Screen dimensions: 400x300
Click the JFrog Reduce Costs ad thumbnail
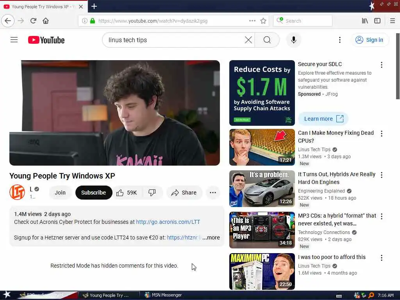[262, 93]
